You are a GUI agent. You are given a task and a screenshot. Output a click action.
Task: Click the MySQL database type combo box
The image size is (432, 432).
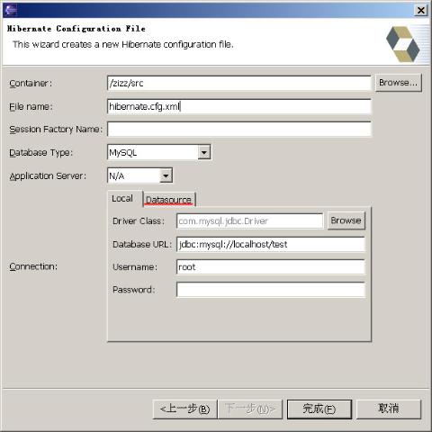159,152
